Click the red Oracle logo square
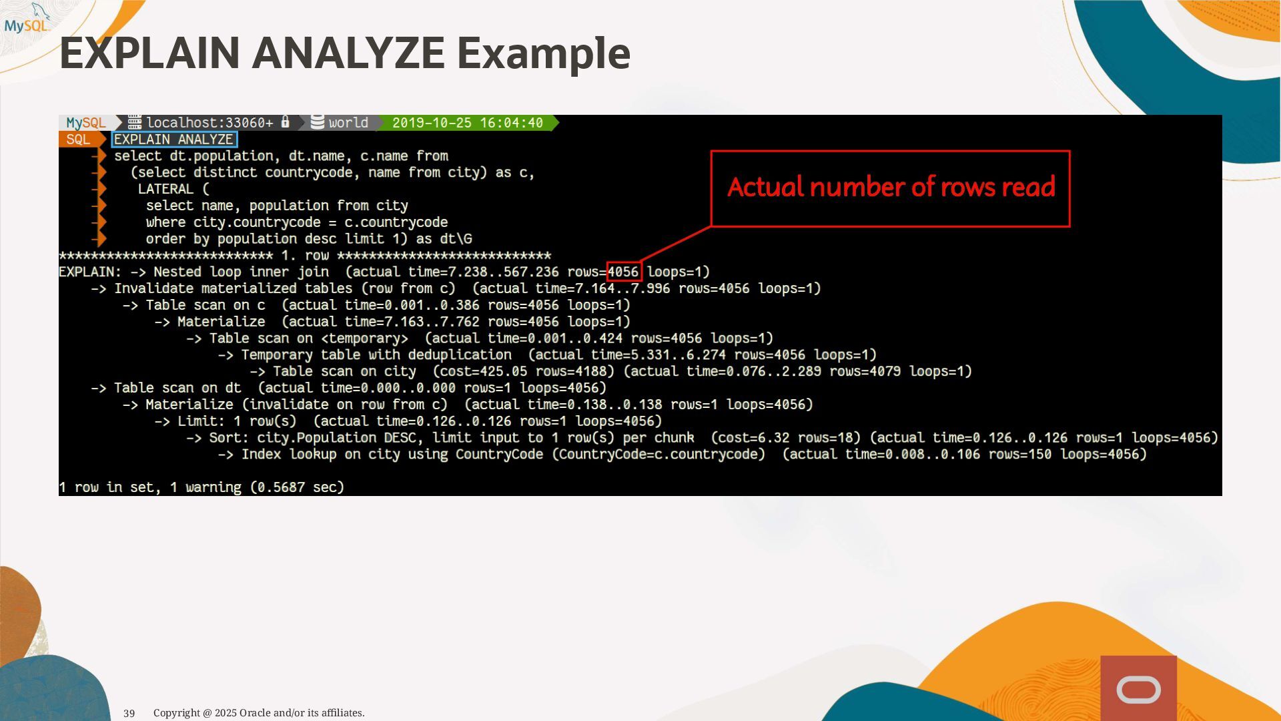Viewport: 1281px width, 721px height. point(1138,688)
